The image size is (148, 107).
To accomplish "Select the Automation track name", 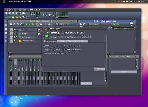I will pos(27,41).
